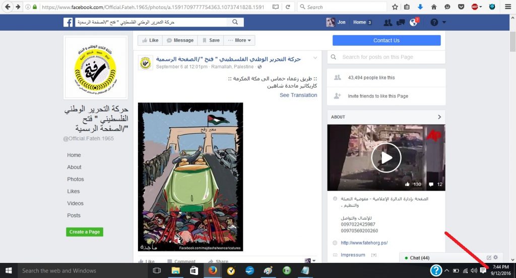Go back with the browser back arrow
Viewport: 516px width, 278px height.
click(x=8, y=7)
